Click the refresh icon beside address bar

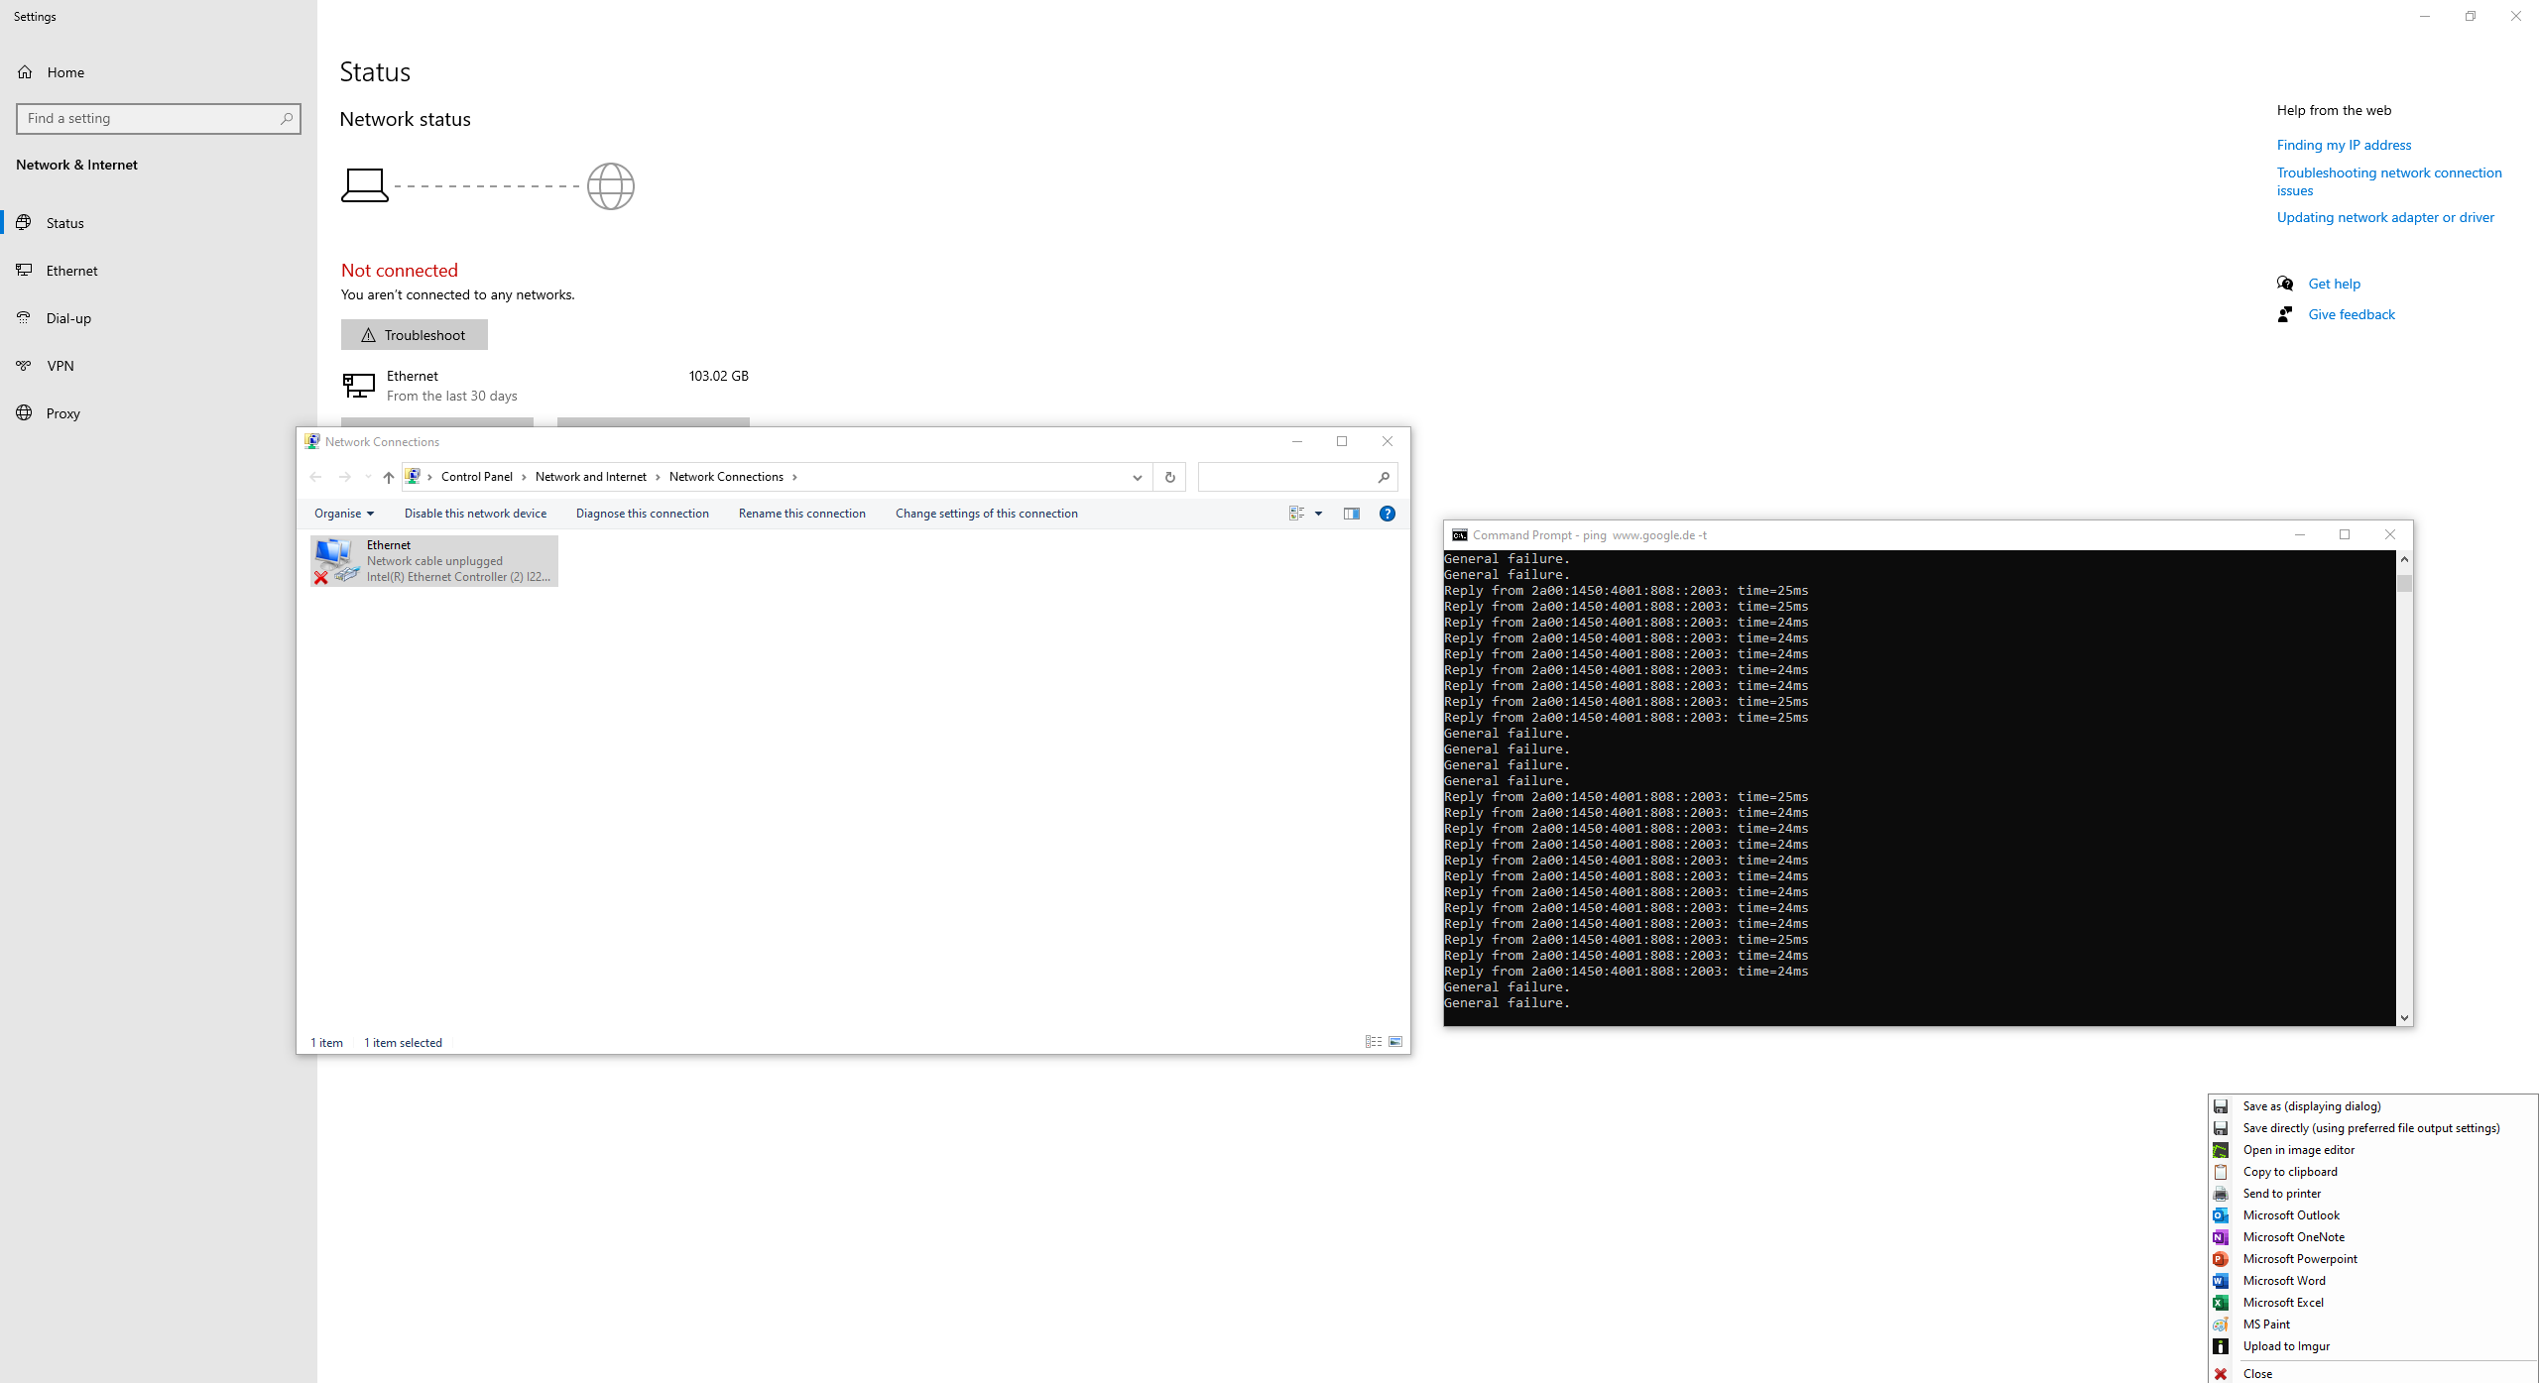click(x=1170, y=477)
